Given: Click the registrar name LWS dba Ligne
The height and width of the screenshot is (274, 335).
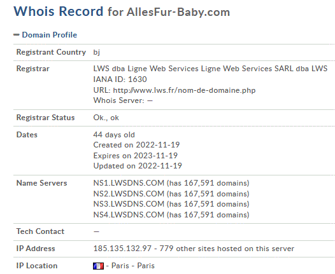Looking at the screenshot, I should [210, 69].
